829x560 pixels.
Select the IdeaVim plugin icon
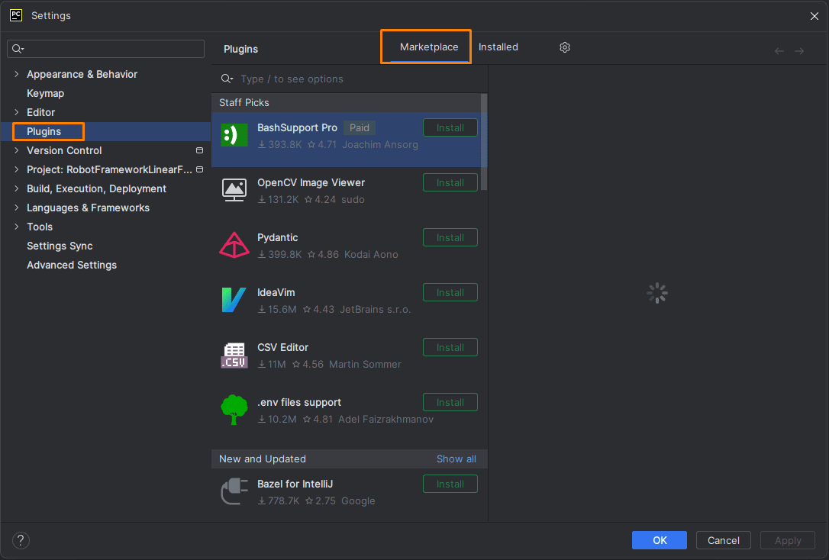coord(234,300)
